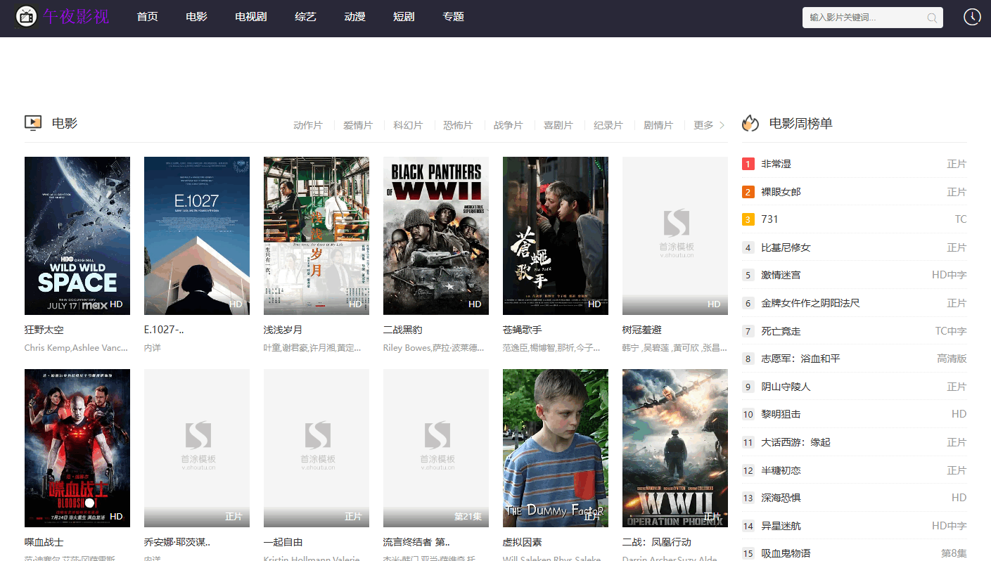Click the flame icon beside 电影周榜单
Screen dimensions: 991x561
750,123
